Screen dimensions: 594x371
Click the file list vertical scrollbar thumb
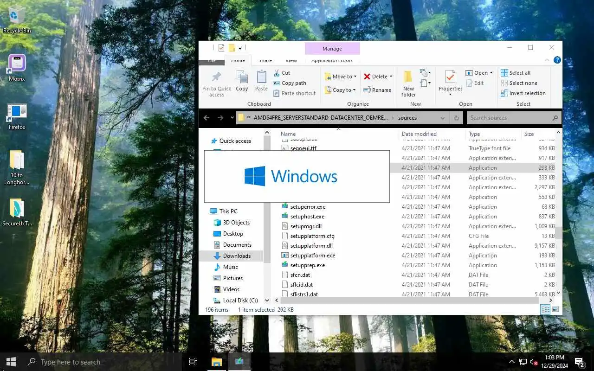tap(558, 233)
